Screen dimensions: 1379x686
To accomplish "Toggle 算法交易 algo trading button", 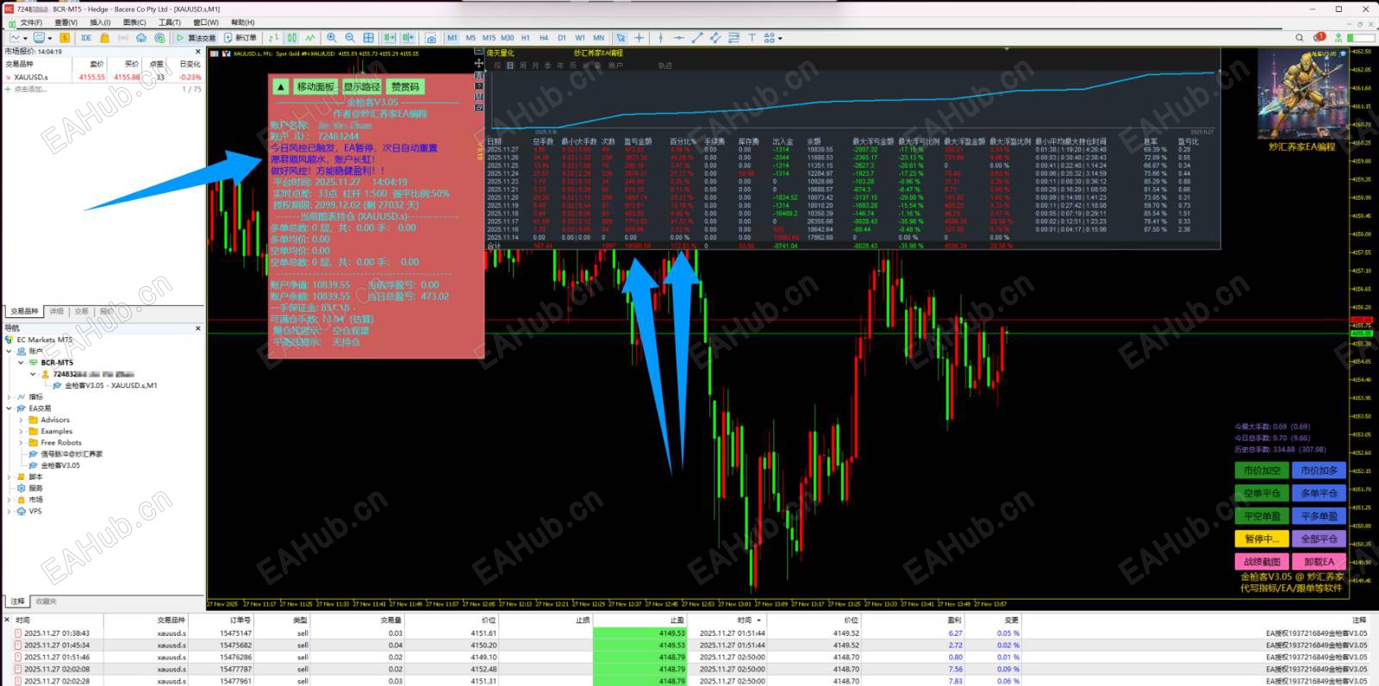I will coord(196,38).
